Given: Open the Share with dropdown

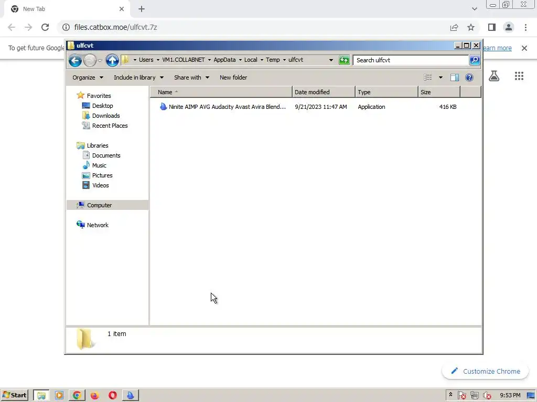Looking at the screenshot, I should tap(191, 77).
